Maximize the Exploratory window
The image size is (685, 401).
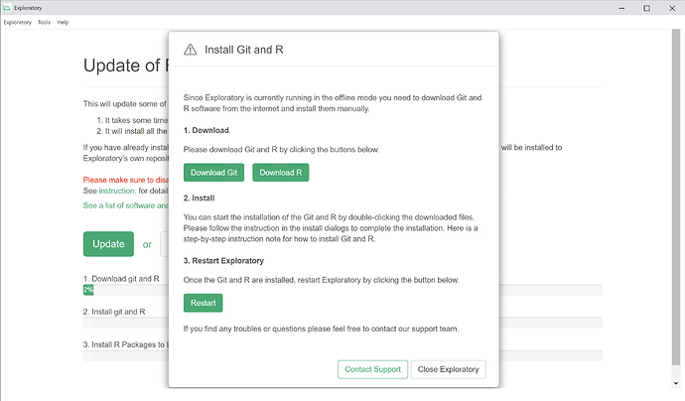(647, 8)
